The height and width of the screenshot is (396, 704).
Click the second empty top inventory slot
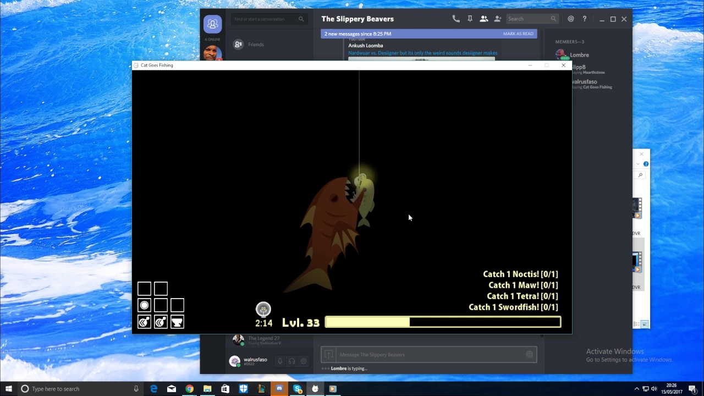coord(161,289)
